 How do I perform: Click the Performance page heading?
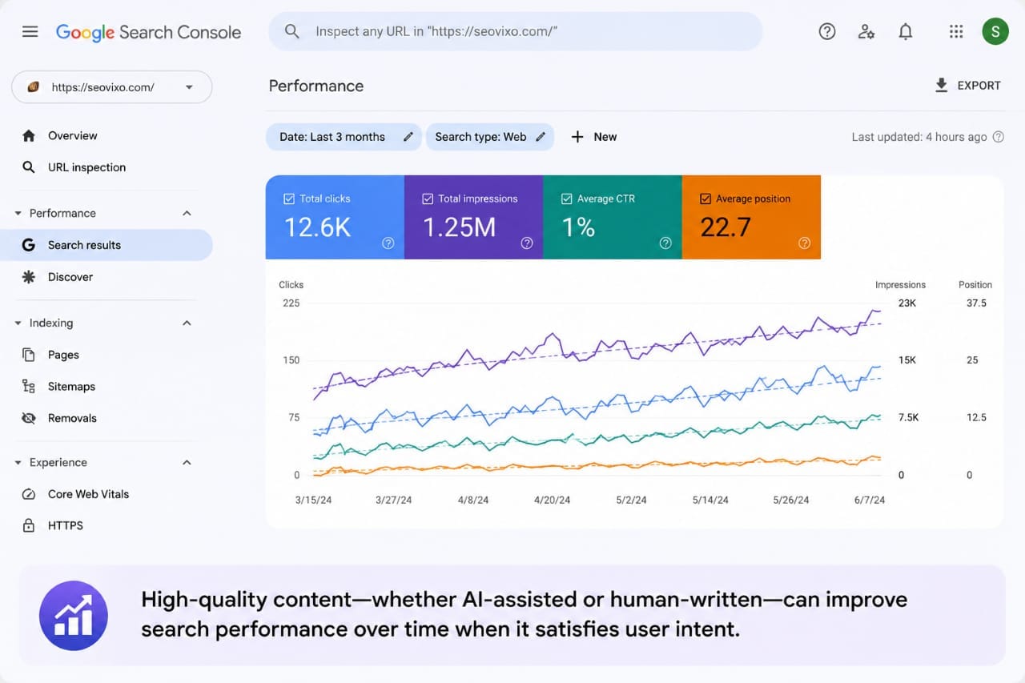tap(316, 86)
